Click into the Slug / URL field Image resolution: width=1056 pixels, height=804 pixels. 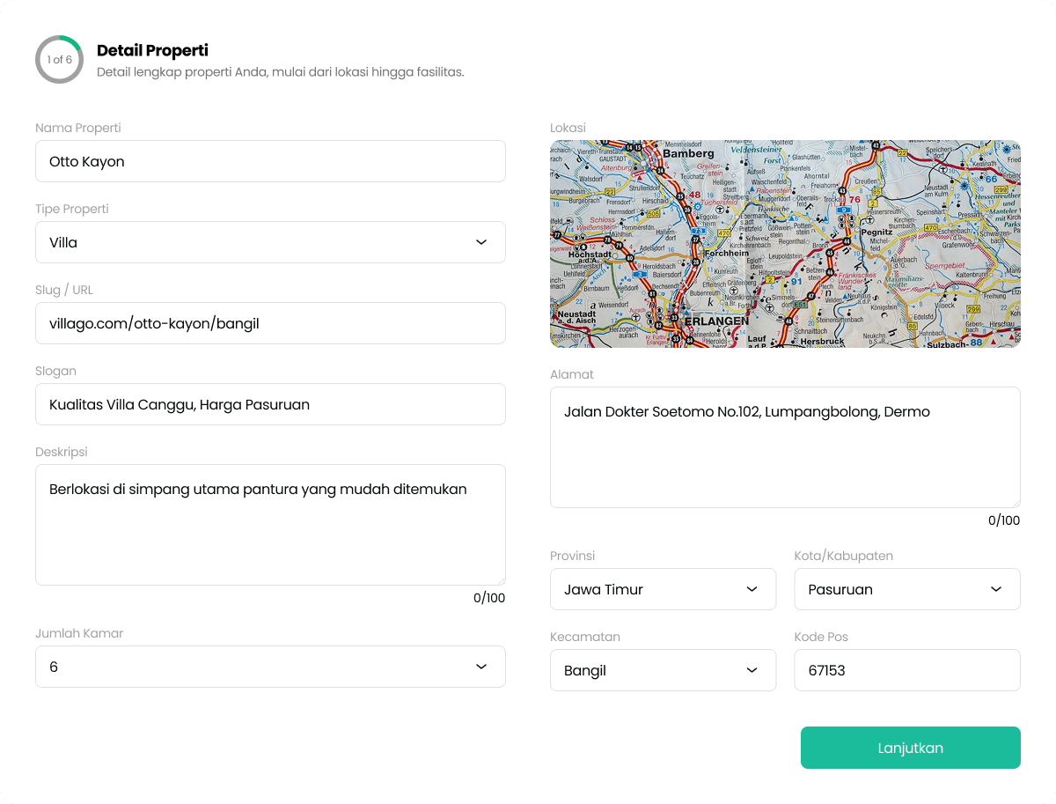[270, 323]
